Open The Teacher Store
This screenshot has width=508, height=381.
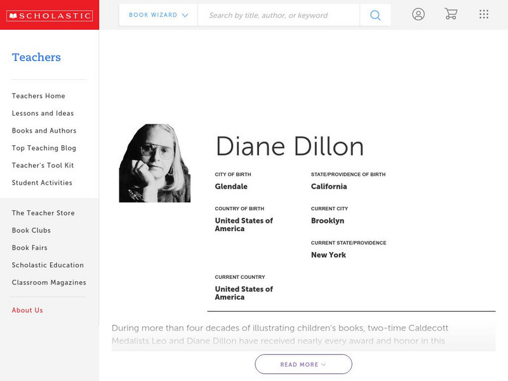(43, 213)
